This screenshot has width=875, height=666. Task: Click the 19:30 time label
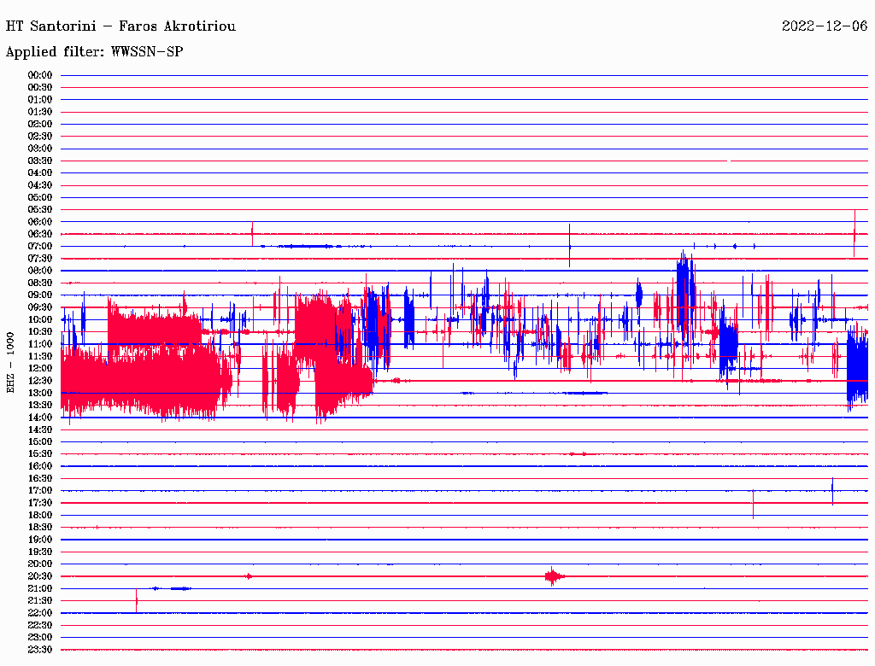pos(39,552)
